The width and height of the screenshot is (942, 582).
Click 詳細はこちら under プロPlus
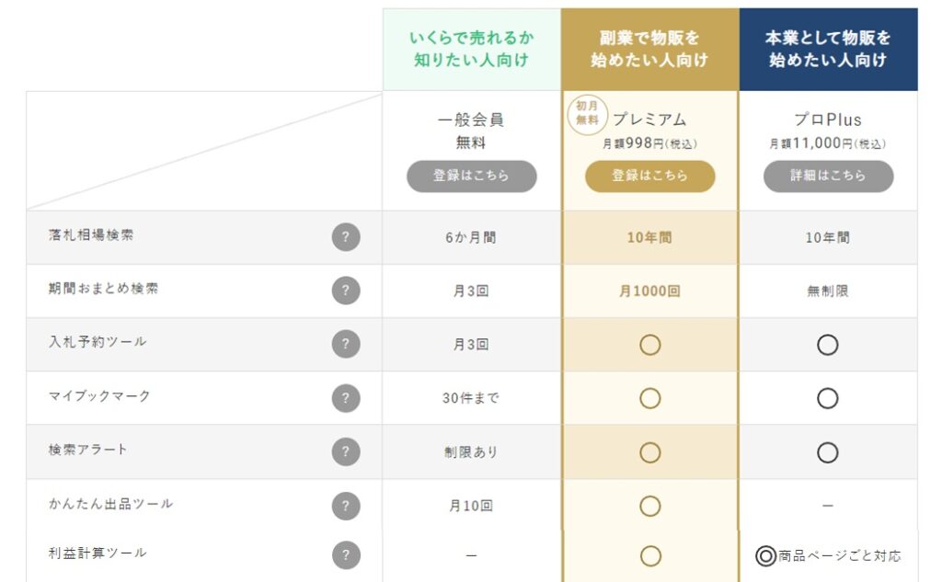coord(829,176)
